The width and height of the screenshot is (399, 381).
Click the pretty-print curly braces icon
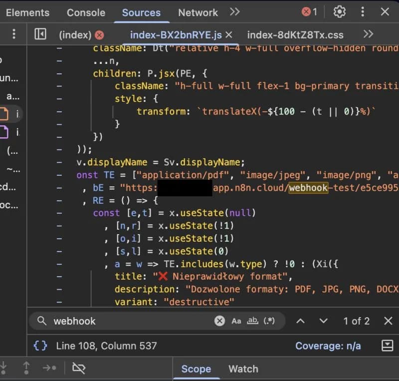[40, 346]
